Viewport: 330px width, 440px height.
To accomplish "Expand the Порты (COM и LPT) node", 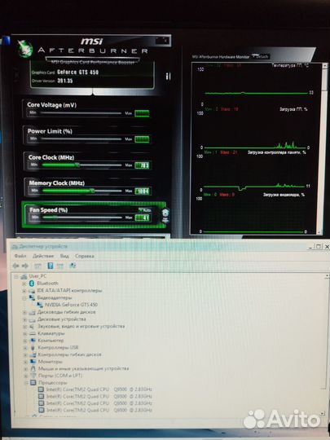I will coord(25,376).
